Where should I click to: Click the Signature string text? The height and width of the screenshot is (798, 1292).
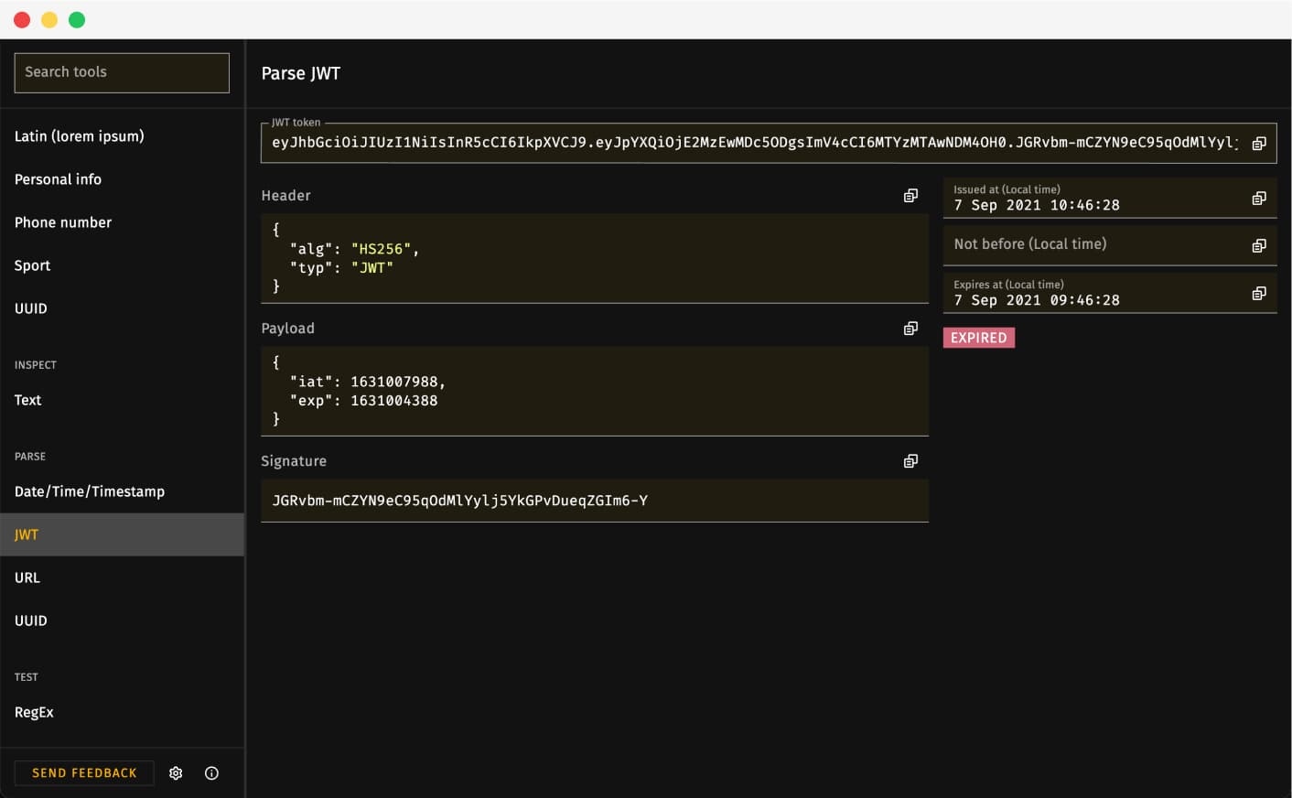pos(460,501)
